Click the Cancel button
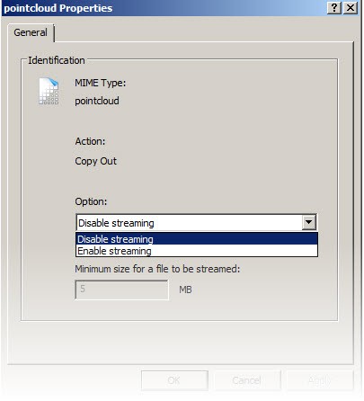The image size is (364, 401). pyautogui.click(x=247, y=380)
